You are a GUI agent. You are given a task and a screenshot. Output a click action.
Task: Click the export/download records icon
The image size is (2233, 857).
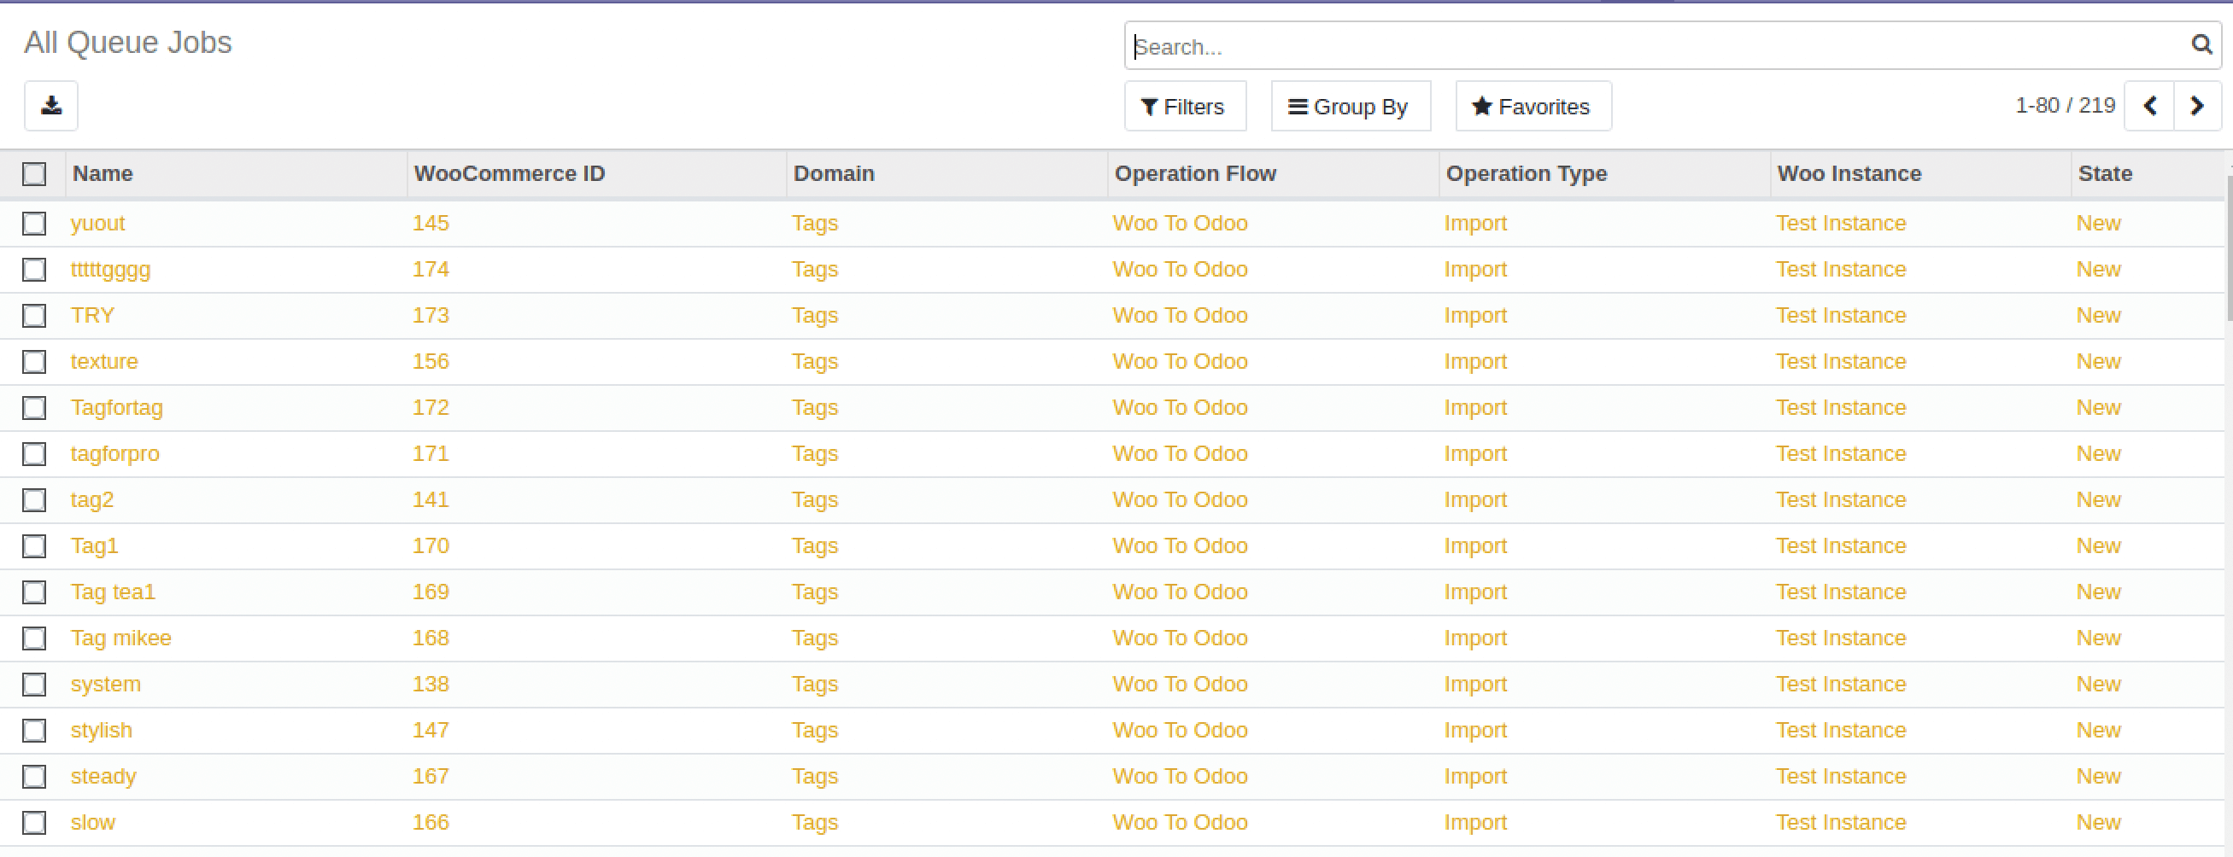[50, 106]
